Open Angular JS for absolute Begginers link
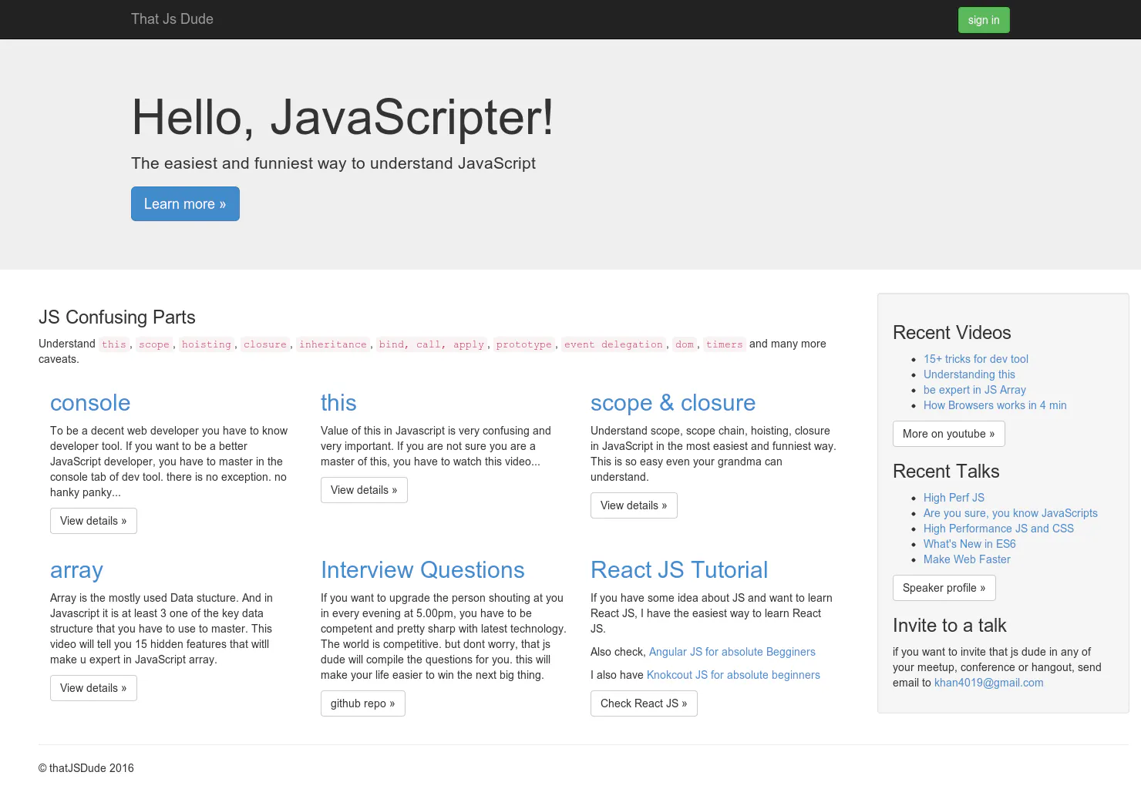Viewport: 1141px width, 799px height. pos(732,652)
